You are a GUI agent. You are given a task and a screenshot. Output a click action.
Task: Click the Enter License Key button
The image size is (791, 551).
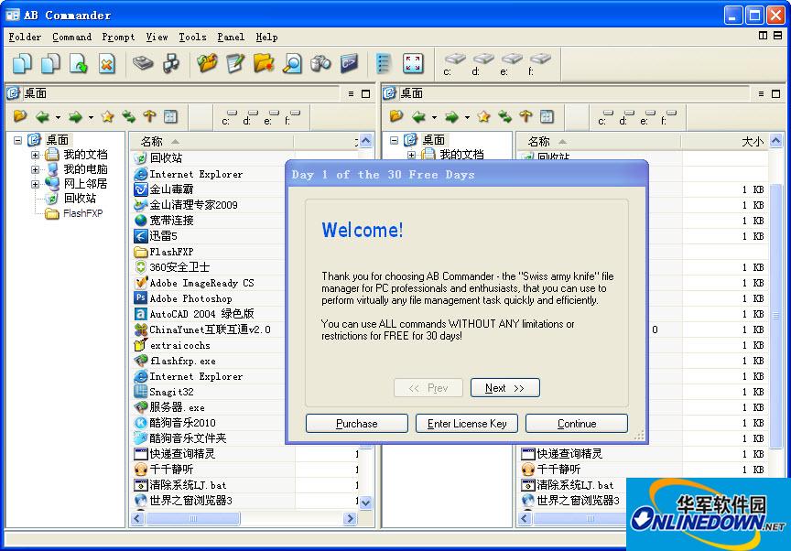point(467,424)
